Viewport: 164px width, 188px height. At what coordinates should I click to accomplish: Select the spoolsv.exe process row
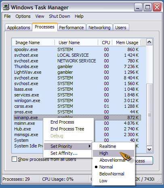click(x=77, y=49)
